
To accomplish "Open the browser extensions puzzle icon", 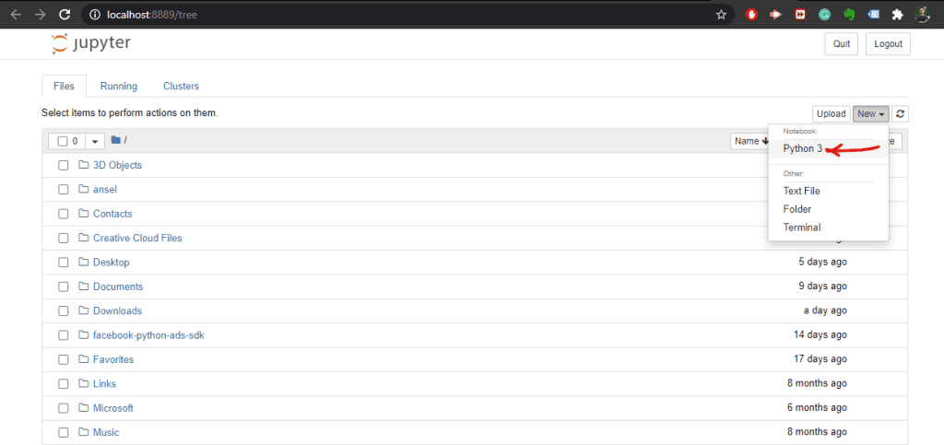I will 897,15.
